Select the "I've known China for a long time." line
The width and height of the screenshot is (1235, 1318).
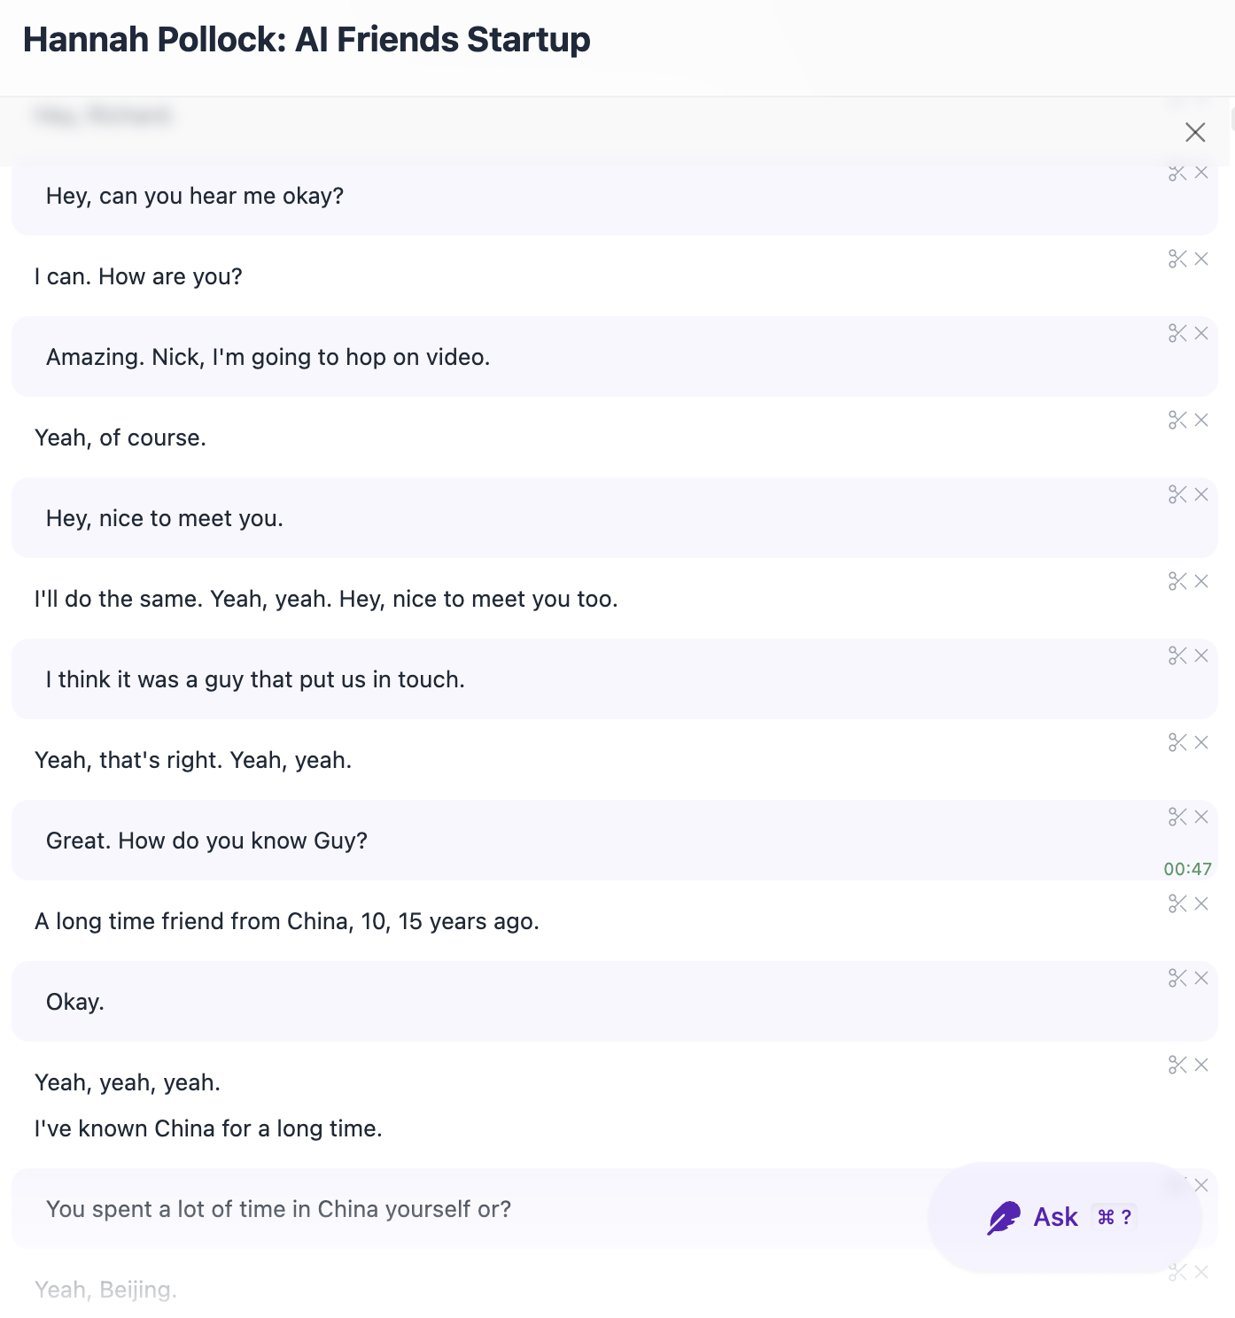point(208,1128)
